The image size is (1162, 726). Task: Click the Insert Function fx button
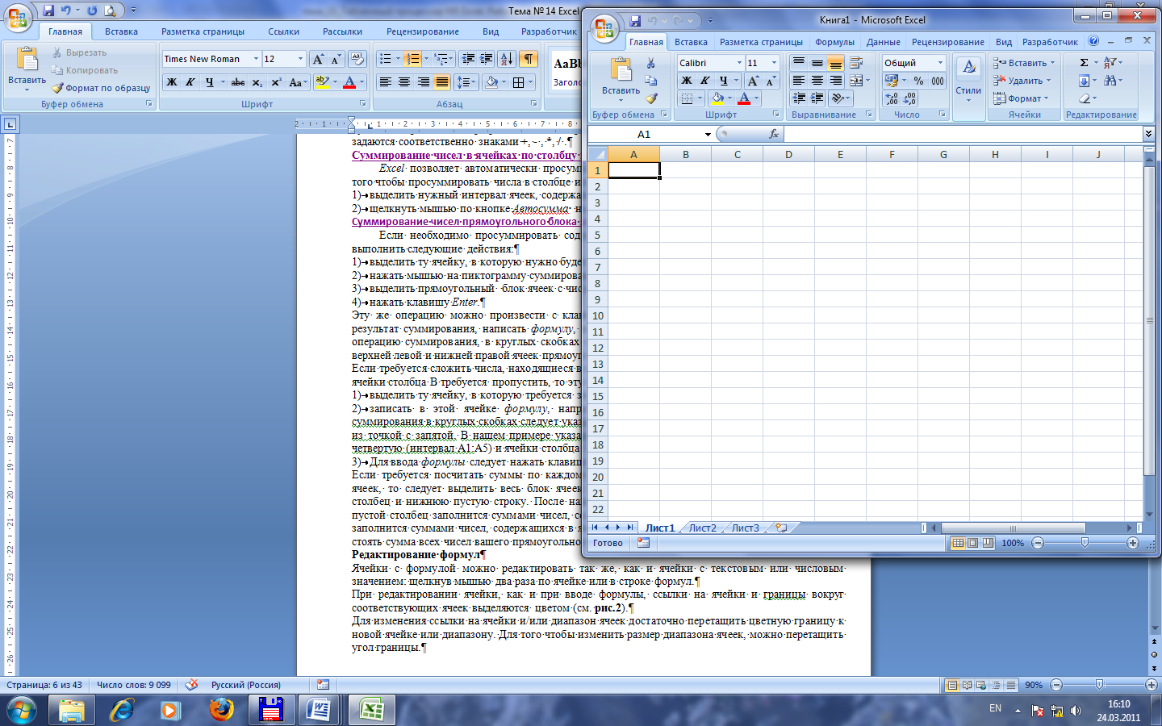click(x=773, y=134)
